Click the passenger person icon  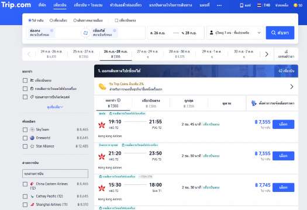212,33
